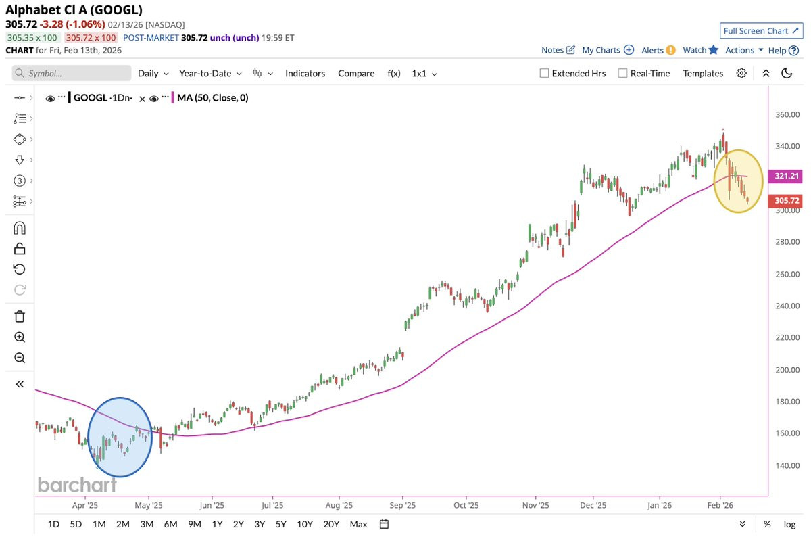This screenshot has height=543, width=811.
Task: Add GOOGL to Watch star
Action: coord(713,50)
